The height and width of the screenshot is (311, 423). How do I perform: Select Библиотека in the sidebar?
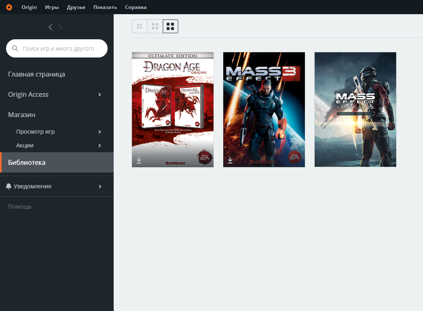[x=57, y=162]
